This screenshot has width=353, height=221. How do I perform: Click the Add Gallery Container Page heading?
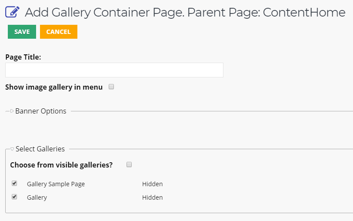click(185, 12)
